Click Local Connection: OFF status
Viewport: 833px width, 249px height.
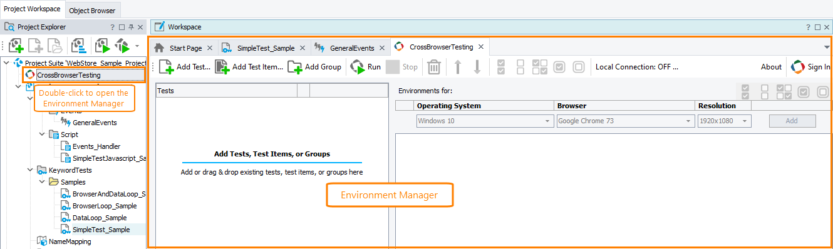637,67
